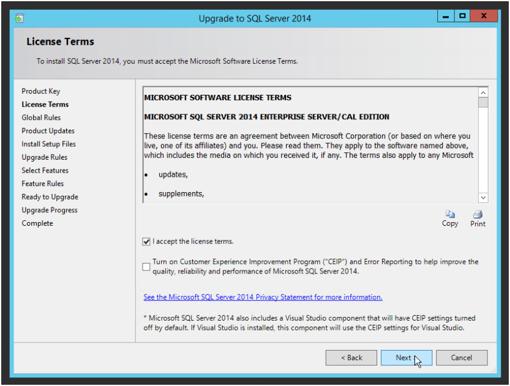Select the Feature Rules step
The image size is (510, 386).
click(x=43, y=184)
